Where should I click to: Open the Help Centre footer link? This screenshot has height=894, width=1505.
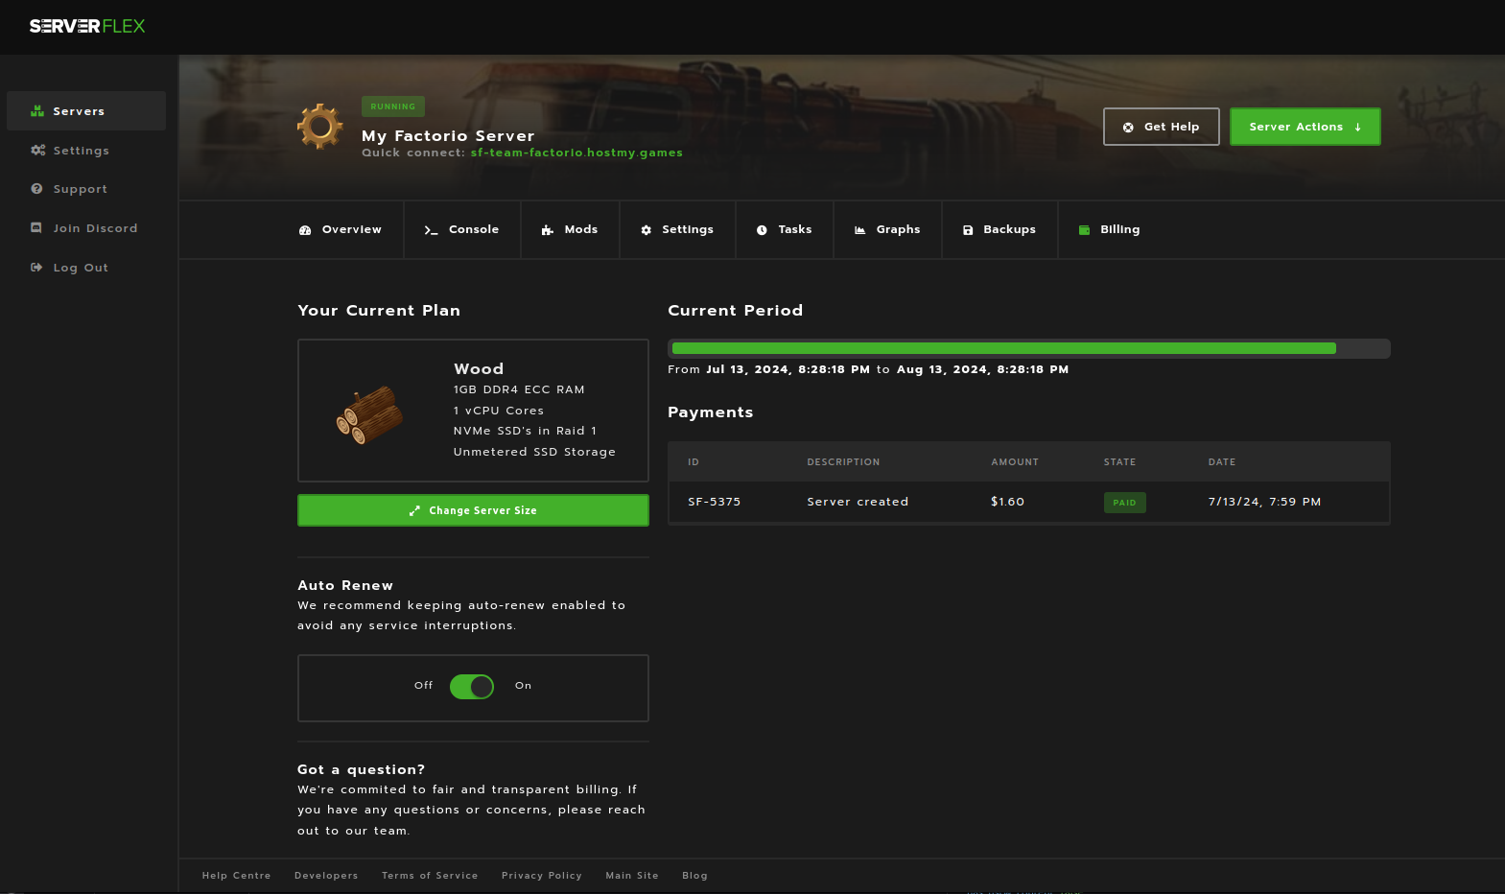click(x=237, y=876)
